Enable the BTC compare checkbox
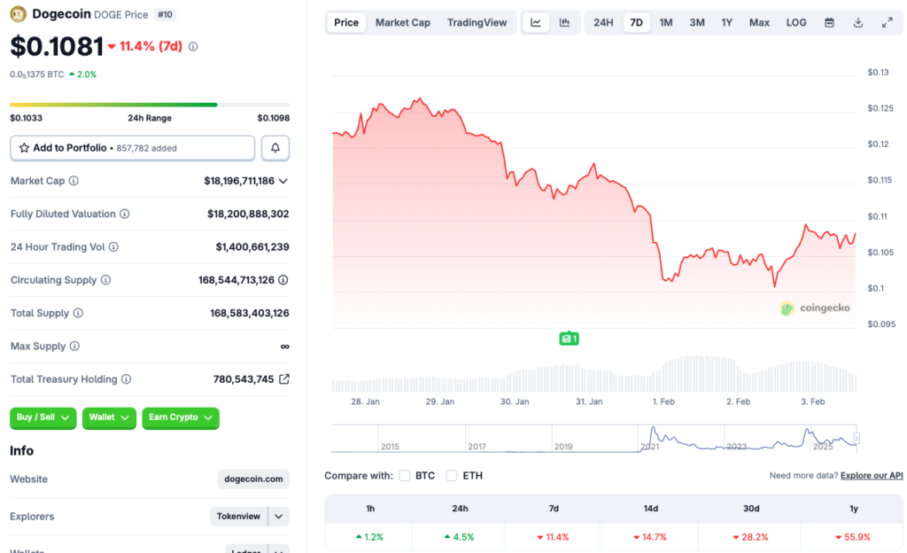This screenshot has height=553, width=907. coord(405,475)
